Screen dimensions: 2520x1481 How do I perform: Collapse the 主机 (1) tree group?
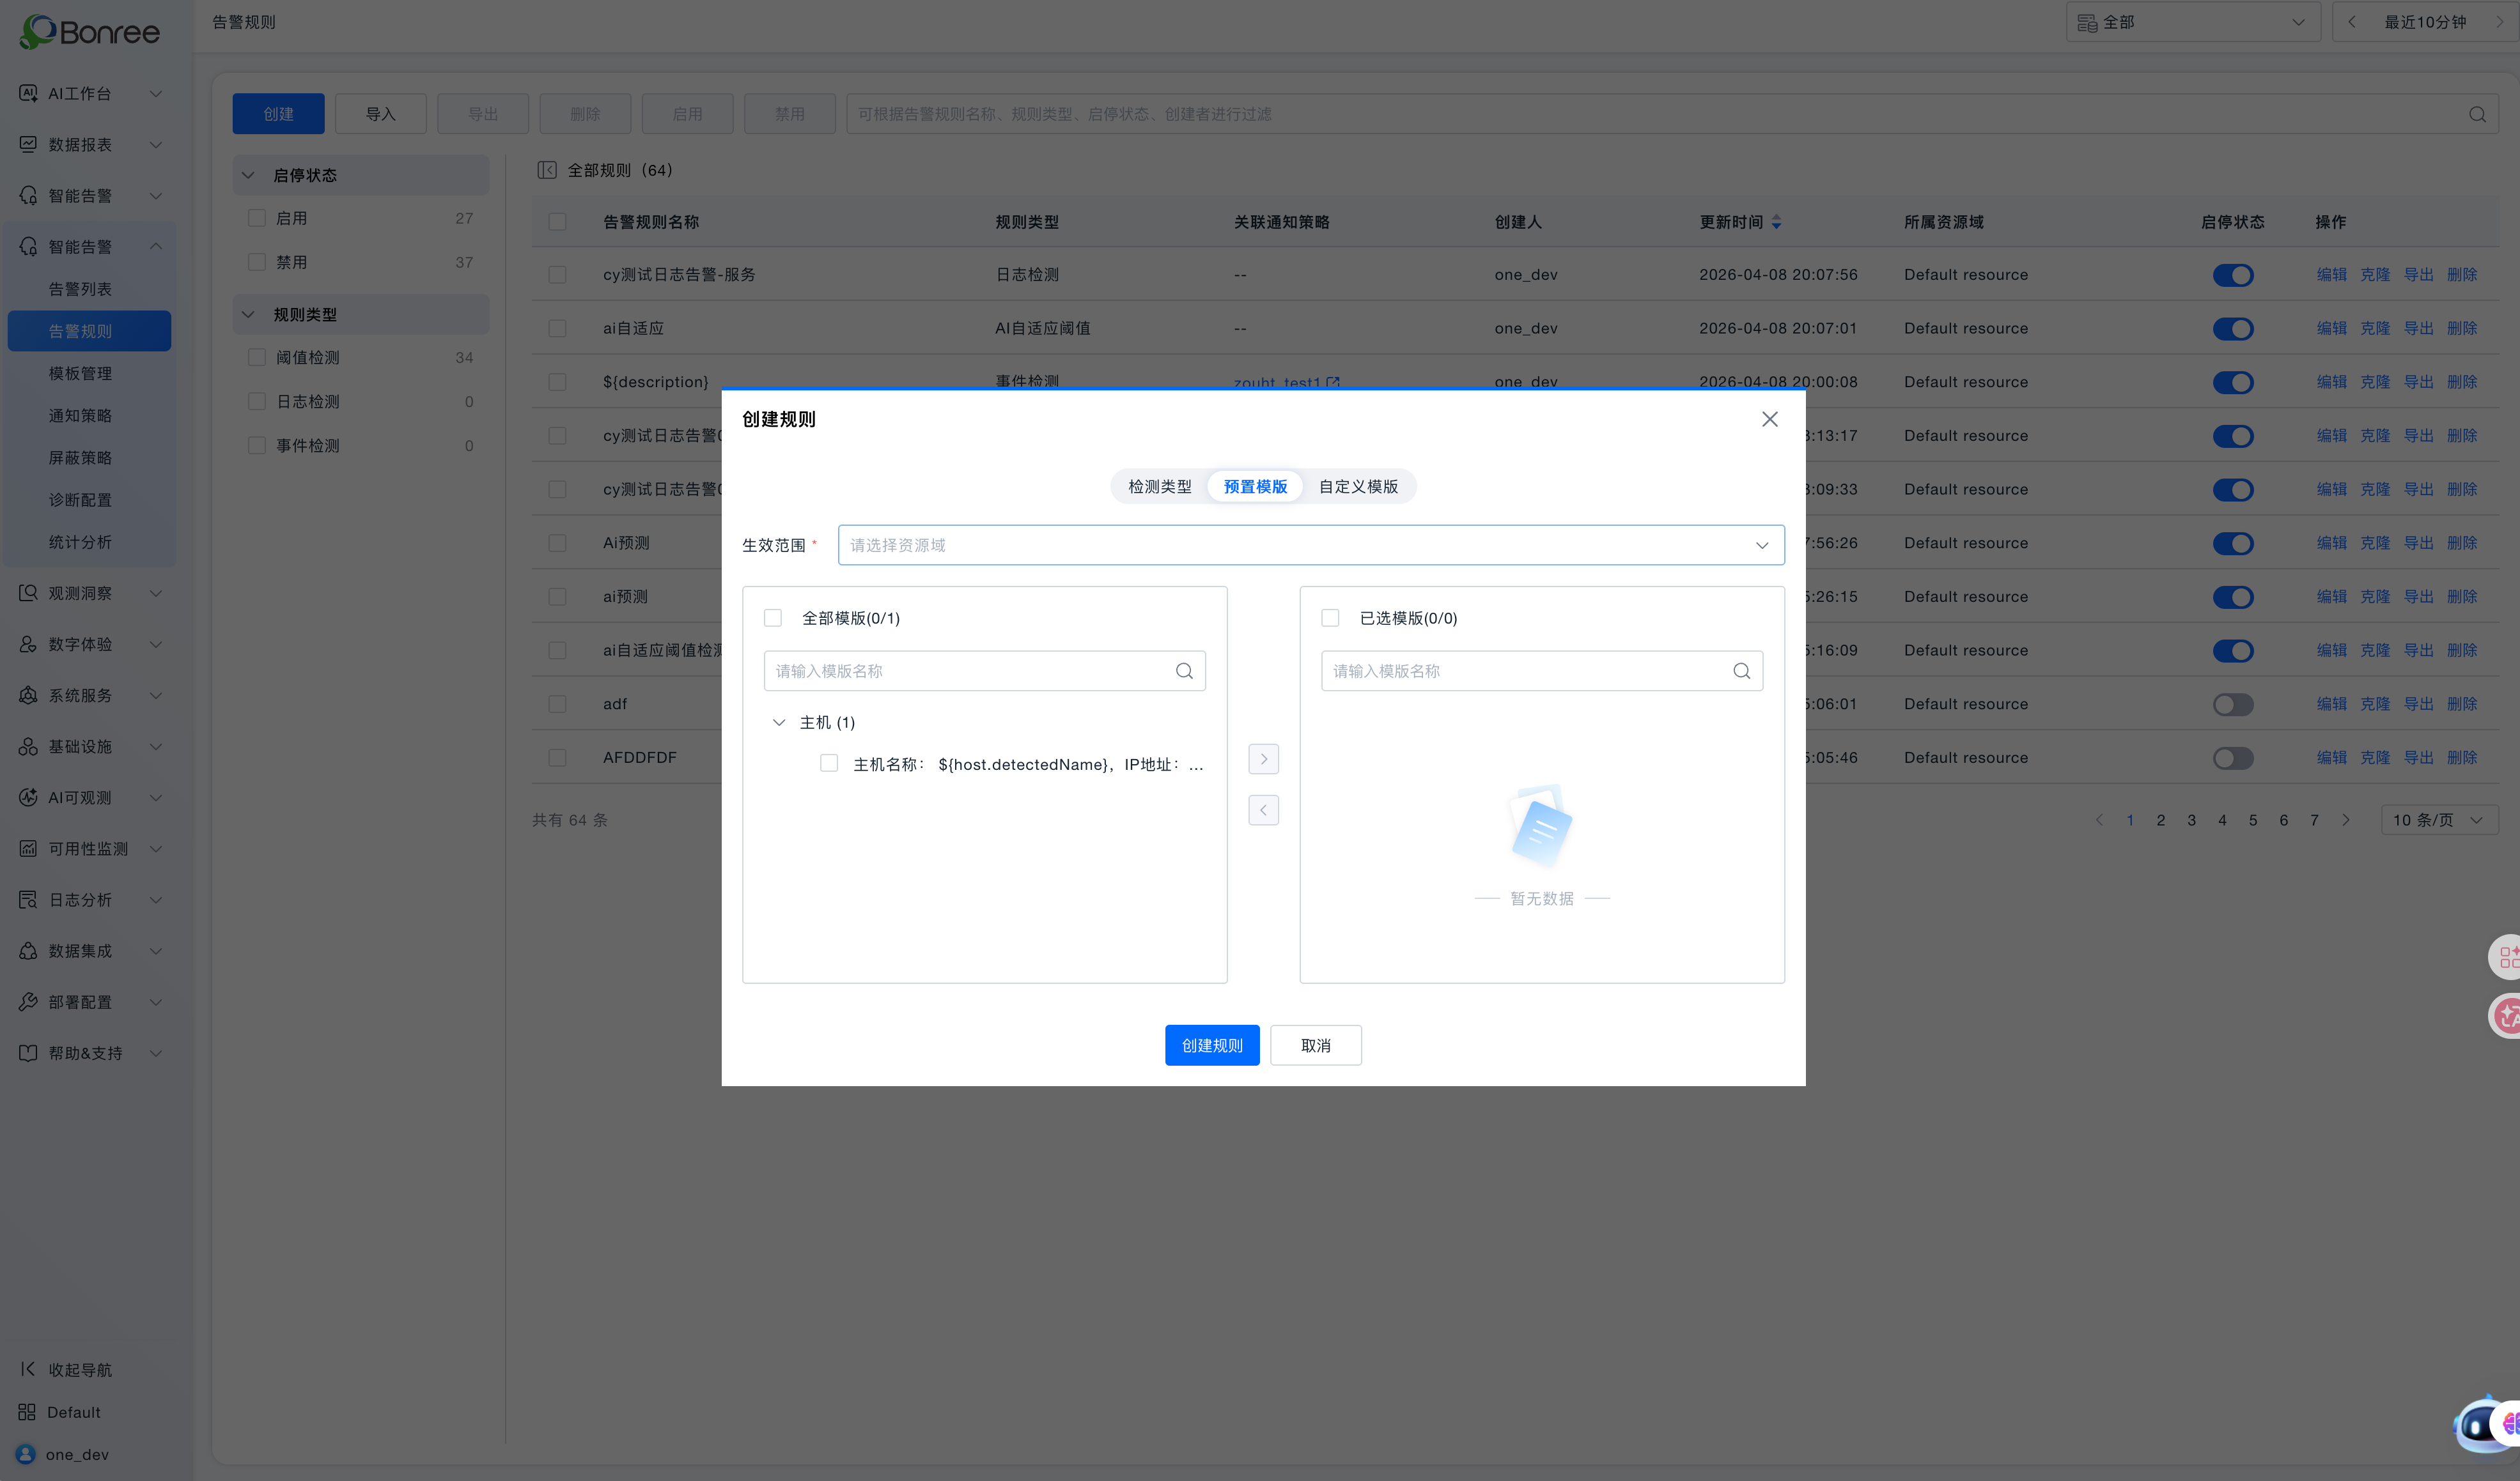[779, 723]
